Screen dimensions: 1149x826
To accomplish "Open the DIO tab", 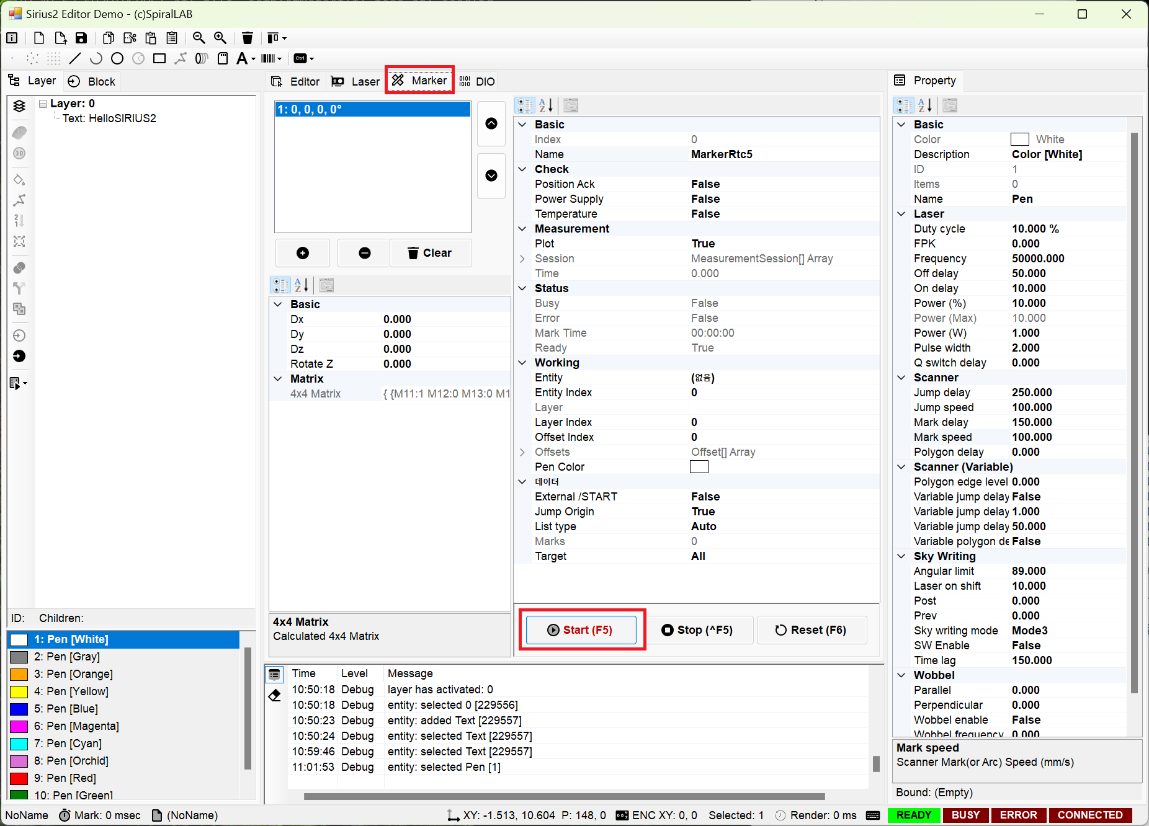I will click(x=477, y=81).
